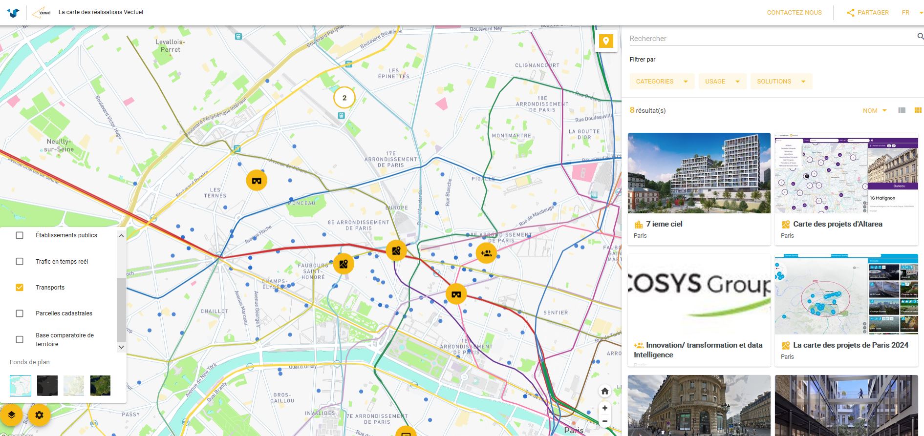Viewport: 924px width, 436px height.
Task: Select the light France basemap swatch
Action: [21, 386]
